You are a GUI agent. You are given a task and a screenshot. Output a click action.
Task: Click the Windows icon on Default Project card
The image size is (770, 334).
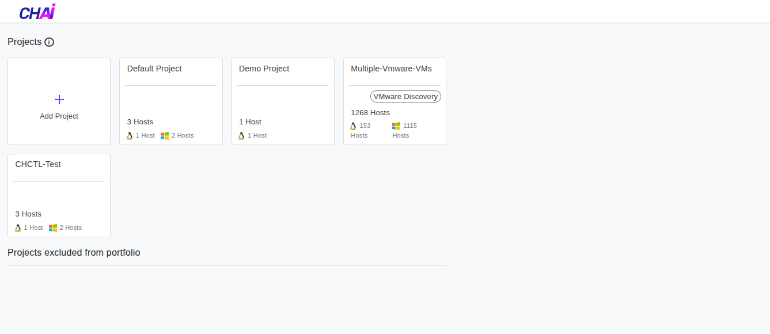[165, 135]
